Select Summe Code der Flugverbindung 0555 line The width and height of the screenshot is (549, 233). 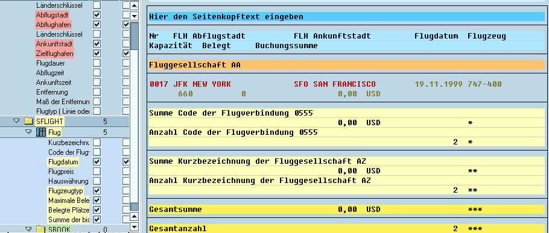[347, 113]
